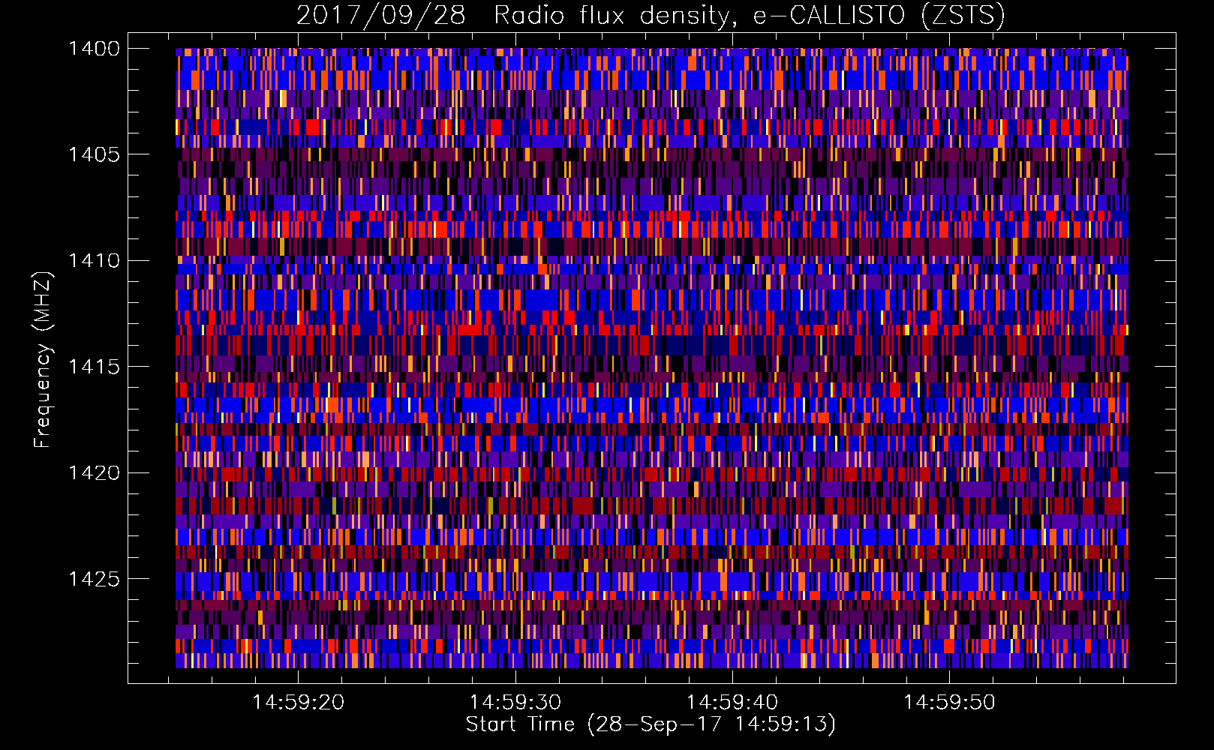Click the time tick label "14:59:40"
This screenshot has width=1214, height=750.
pyautogui.click(x=732, y=702)
